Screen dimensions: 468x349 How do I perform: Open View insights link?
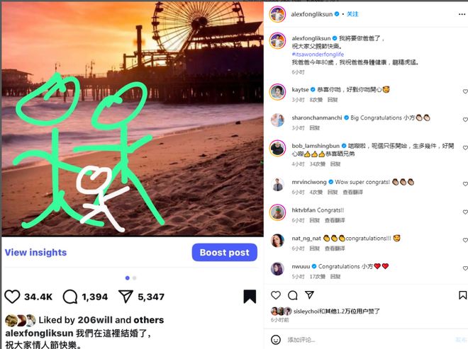click(36, 253)
